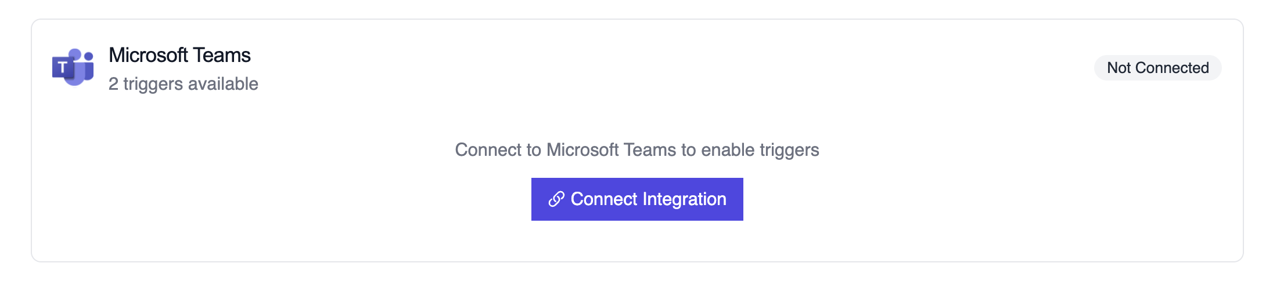Click the word "Connected" in the status pill
This screenshot has height=285, width=1273.
1172,68
